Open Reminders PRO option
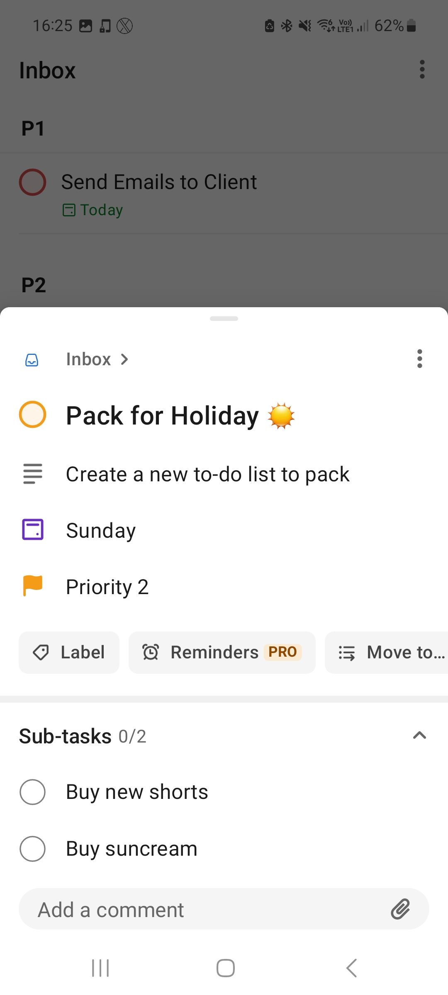 pos(222,652)
